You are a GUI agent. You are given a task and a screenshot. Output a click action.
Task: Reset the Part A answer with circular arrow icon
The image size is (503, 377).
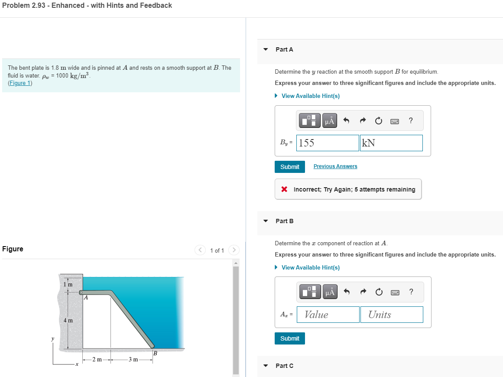(x=378, y=120)
